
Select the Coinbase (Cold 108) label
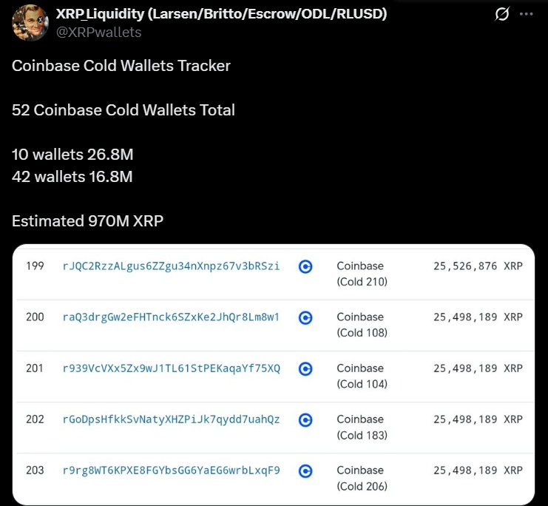click(x=362, y=325)
